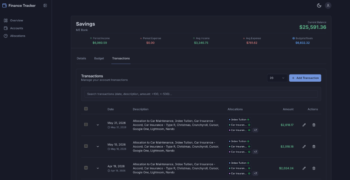The image size is (350, 180).
Task: Click the Allocations pie chart icon
Action: point(6,36)
